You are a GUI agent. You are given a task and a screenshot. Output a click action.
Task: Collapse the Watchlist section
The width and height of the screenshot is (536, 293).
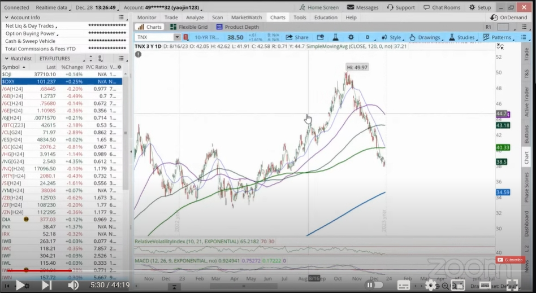pos(6,58)
